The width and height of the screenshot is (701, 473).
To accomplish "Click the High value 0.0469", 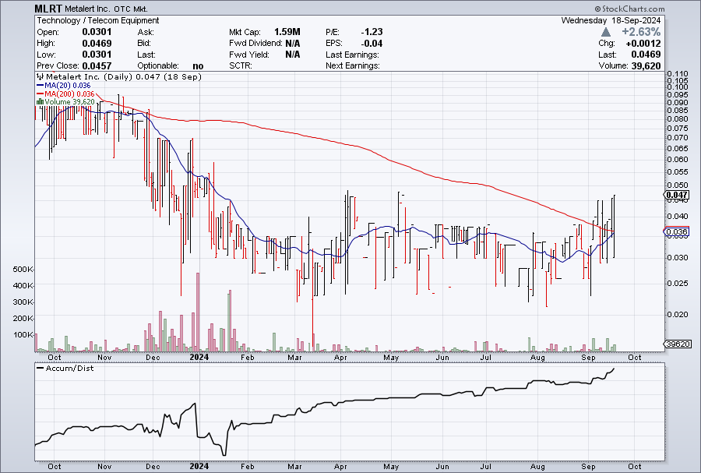I will pyautogui.click(x=97, y=44).
